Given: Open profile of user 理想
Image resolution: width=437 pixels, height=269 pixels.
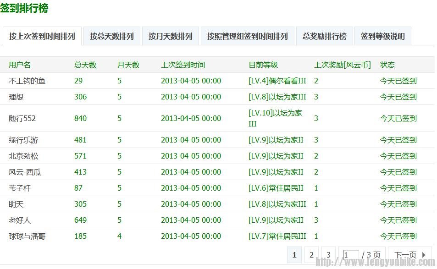Looking at the screenshot, I should pyautogui.click(x=16, y=97).
